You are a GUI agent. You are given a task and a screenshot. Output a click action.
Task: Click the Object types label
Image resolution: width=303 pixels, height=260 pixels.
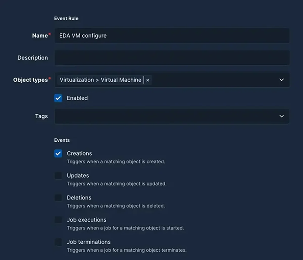coord(30,80)
